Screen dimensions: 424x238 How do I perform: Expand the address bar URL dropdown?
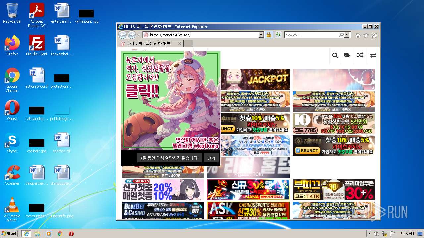pyautogui.click(x=261, y=35)
